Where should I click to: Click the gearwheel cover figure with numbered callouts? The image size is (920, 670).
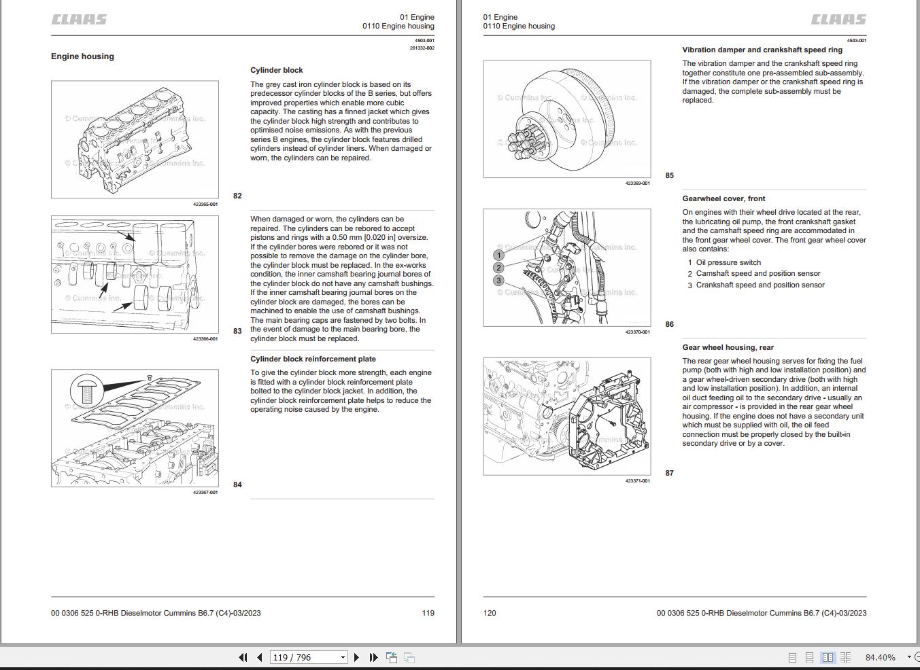(567, 268)
